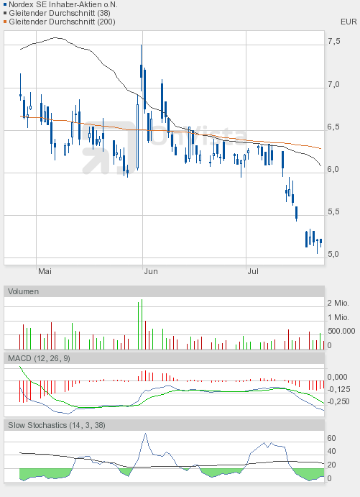This screenshot has width=360, height=497.
Task: Click the EUR currency label
Action: point(349,22)
